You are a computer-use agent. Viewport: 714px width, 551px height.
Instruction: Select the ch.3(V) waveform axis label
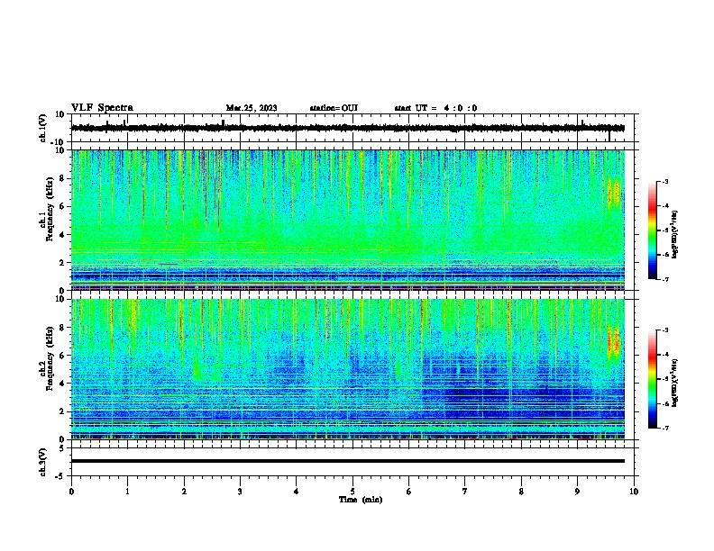coord(43,462)
